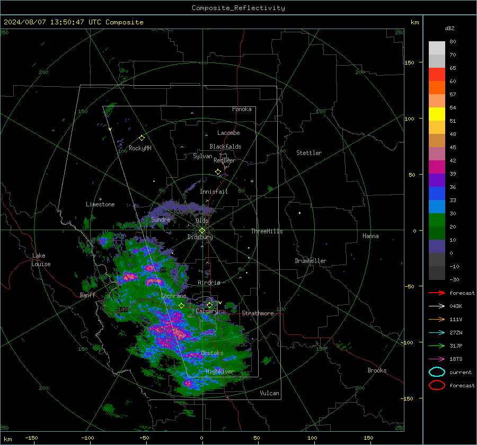Click the orange 111V arrow icon
The width and height of the screenshot is (477, 445).
pos(437,319)
